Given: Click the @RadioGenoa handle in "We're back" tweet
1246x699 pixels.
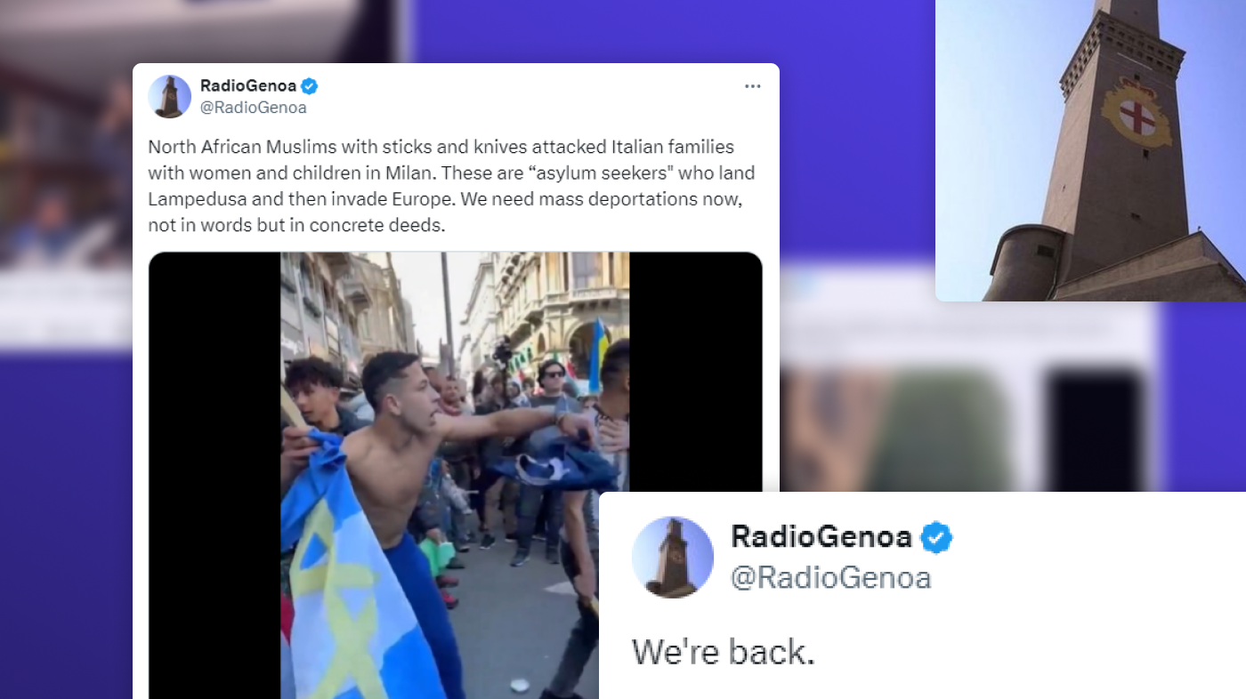Looking at the screenshot, I should click(x=831, y=578).
